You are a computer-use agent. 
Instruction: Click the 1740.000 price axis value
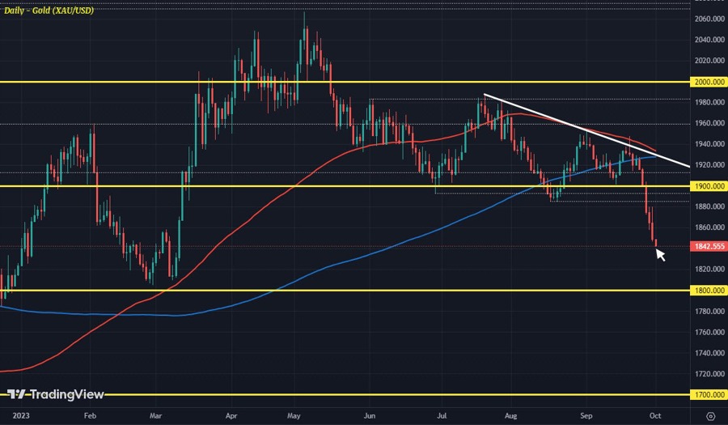[x=710, y=353]
